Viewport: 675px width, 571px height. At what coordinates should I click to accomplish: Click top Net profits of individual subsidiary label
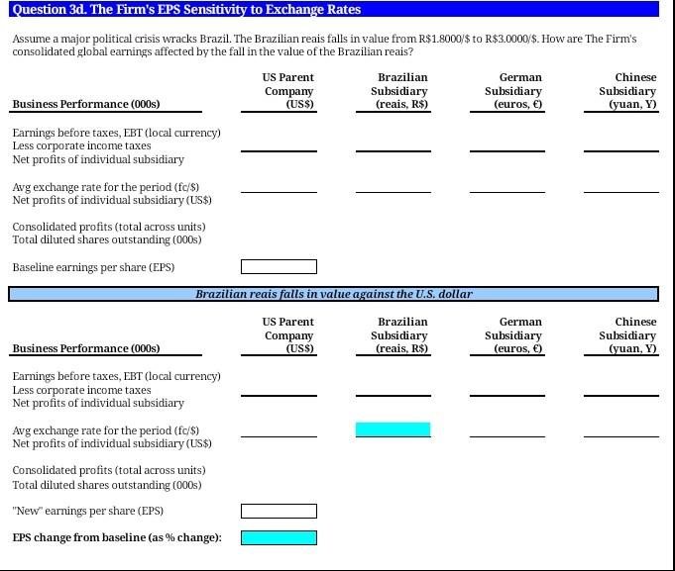[98, 159]
